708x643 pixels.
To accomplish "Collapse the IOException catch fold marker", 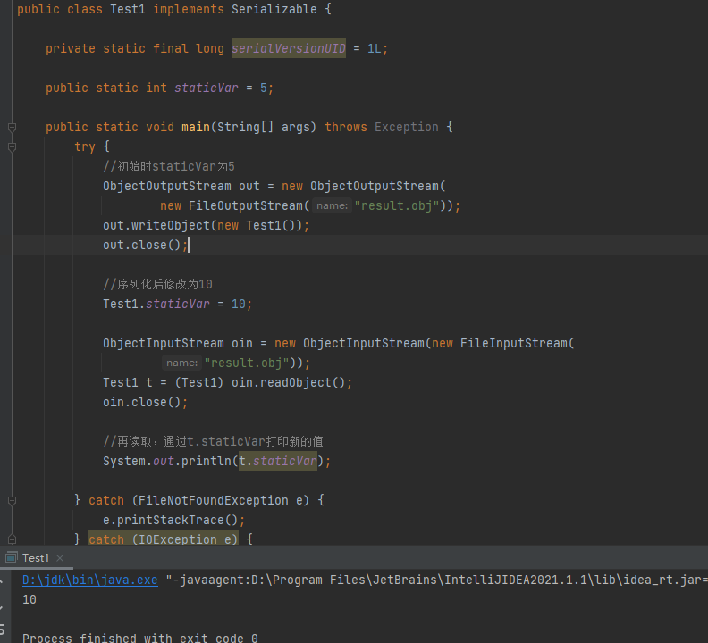I will click(x=13, y=539).
